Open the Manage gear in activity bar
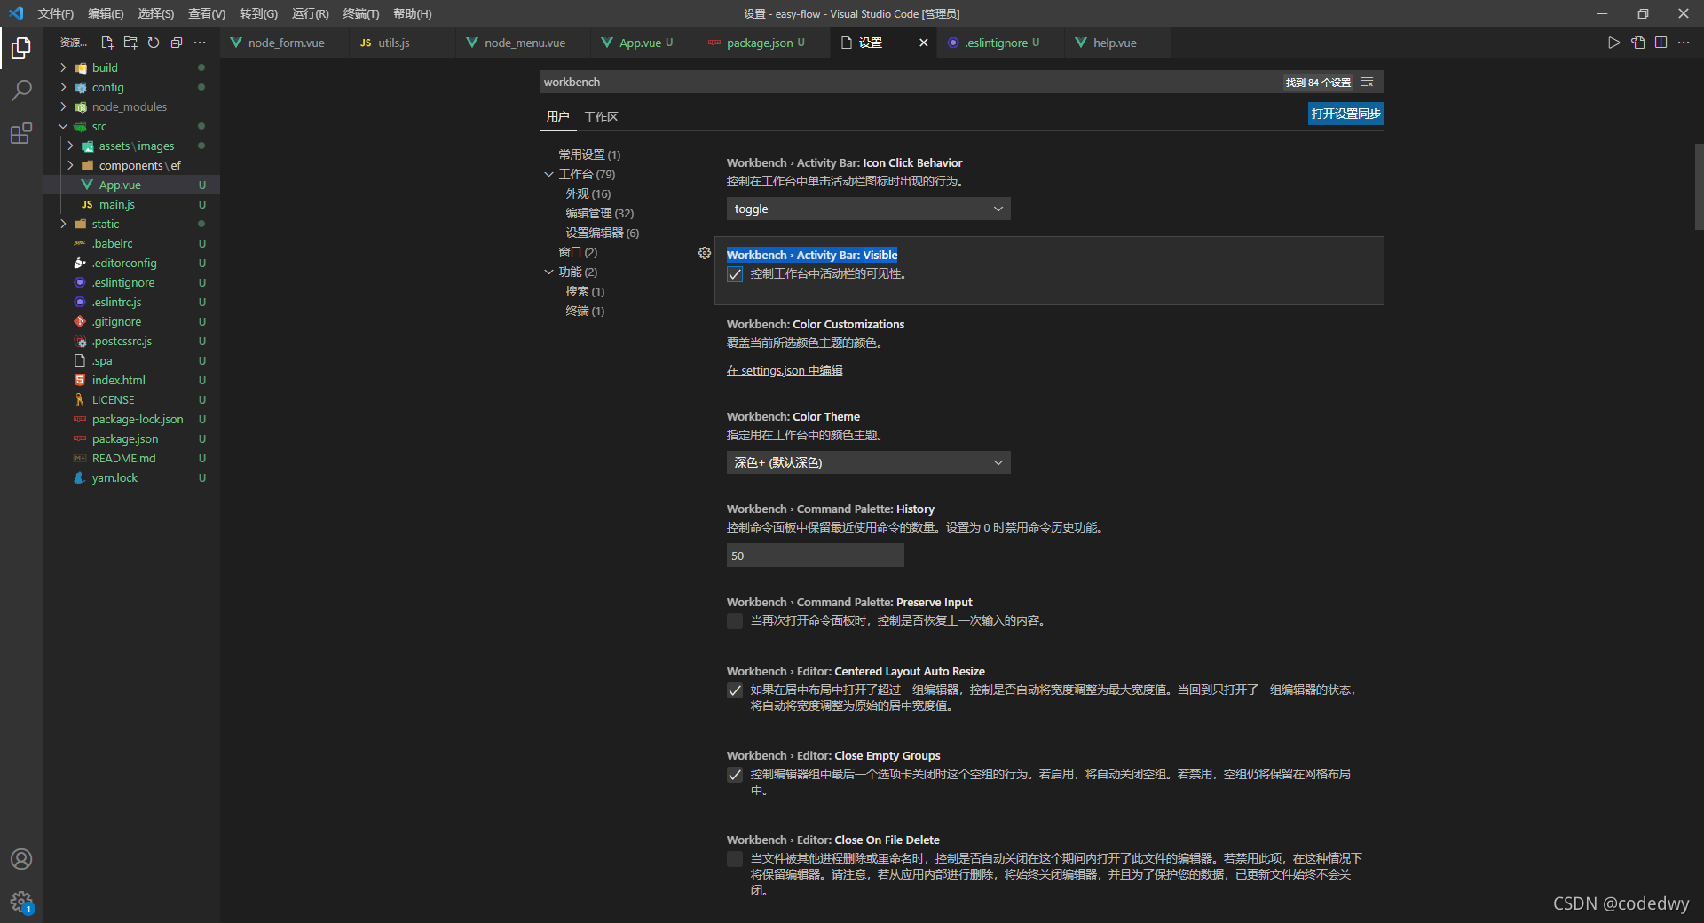Image resolution: width=1704 pixels, height=923 pixels. tap(21, 903)
